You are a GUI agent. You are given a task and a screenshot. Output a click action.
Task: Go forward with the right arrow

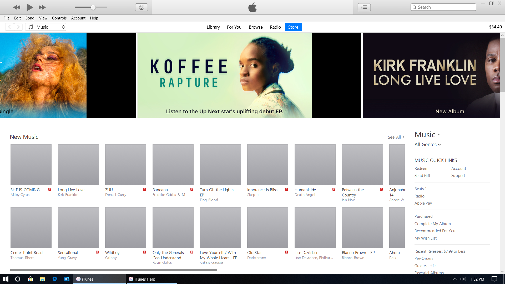pos(18,27)
